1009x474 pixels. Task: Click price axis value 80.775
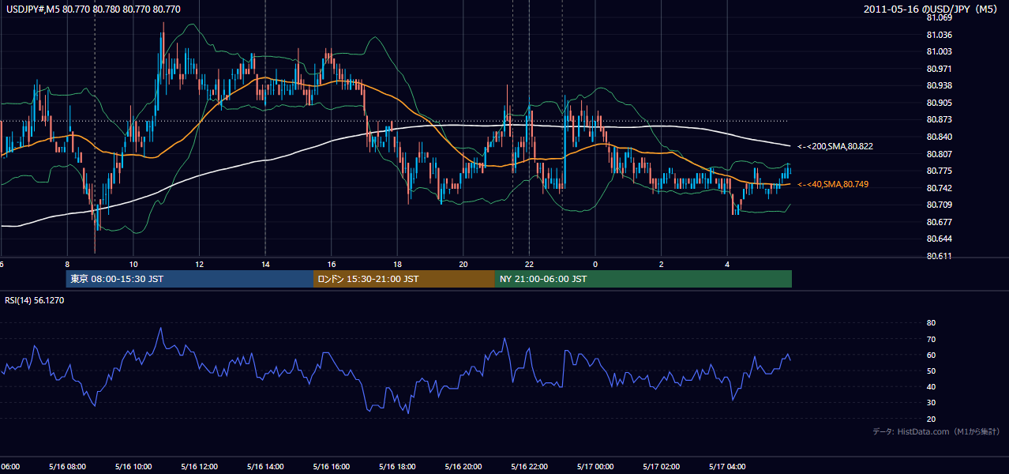pos(940,171)
